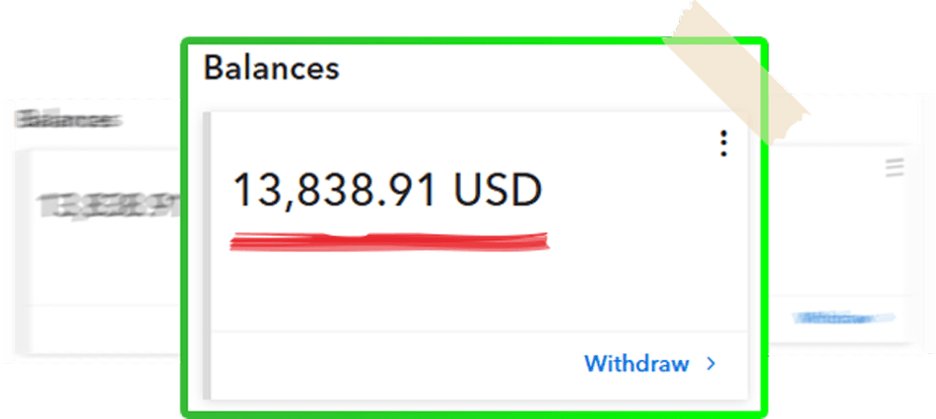Click the red scribble underline
Screen dimensions: 936x419
tap(388, 241)
